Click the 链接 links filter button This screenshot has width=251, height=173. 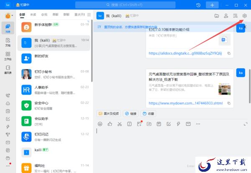pos(131,114)
